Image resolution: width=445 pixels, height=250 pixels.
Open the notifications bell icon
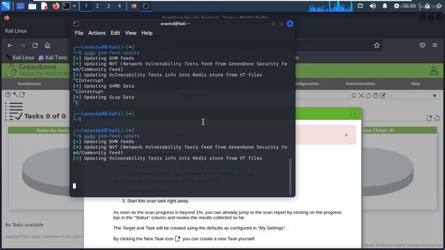(x=385, y=6)
